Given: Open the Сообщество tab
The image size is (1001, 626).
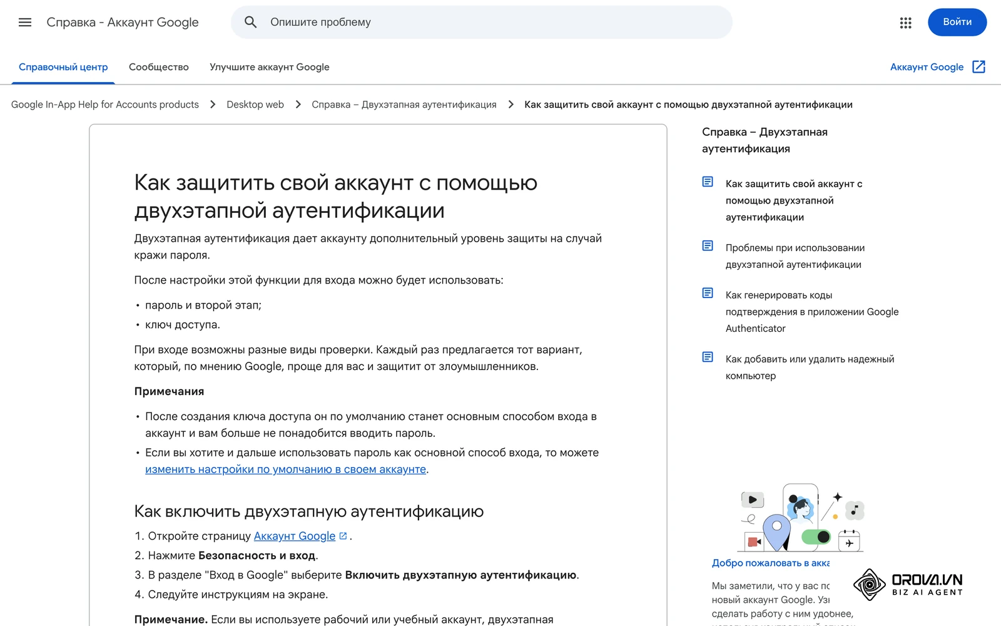Looking at the screenshot, I should (159, 67).
